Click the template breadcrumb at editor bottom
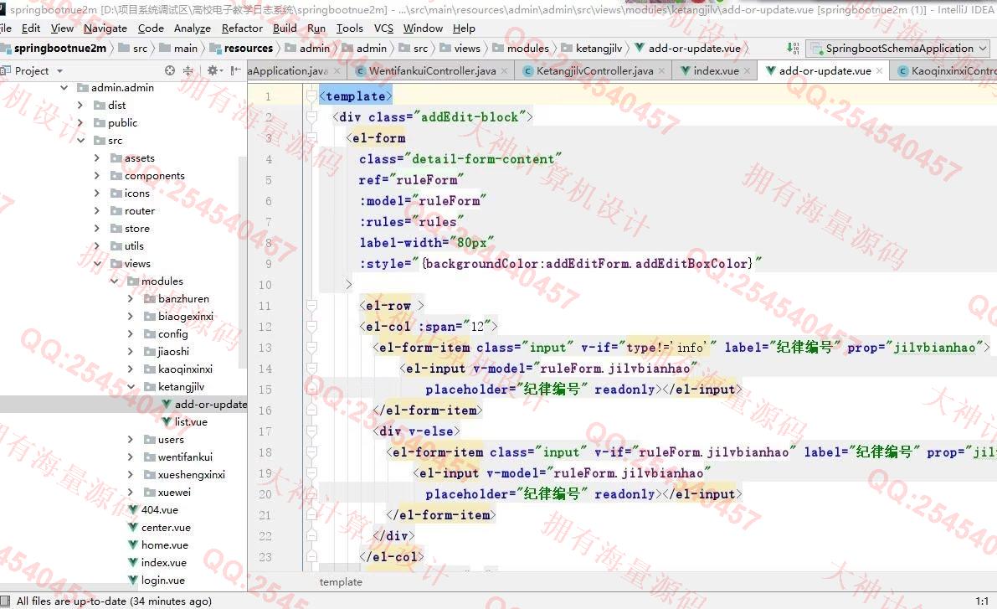This screenshot has height=609, width=997. tap(341, 582)
